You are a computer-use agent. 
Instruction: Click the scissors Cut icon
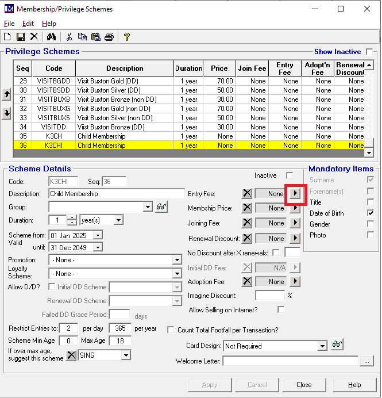69,37
